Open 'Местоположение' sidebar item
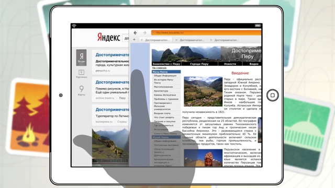 tap(163, 87)
